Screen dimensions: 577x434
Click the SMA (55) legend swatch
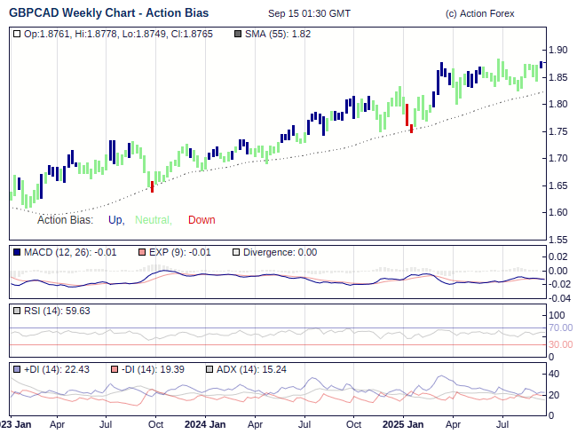pyautogui.click(x=237, y=34)
